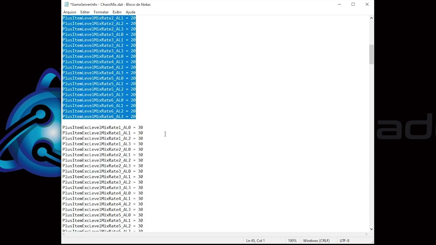Click line PlusItemLevelMixRate6_AL1 = 20

[99, 105]
